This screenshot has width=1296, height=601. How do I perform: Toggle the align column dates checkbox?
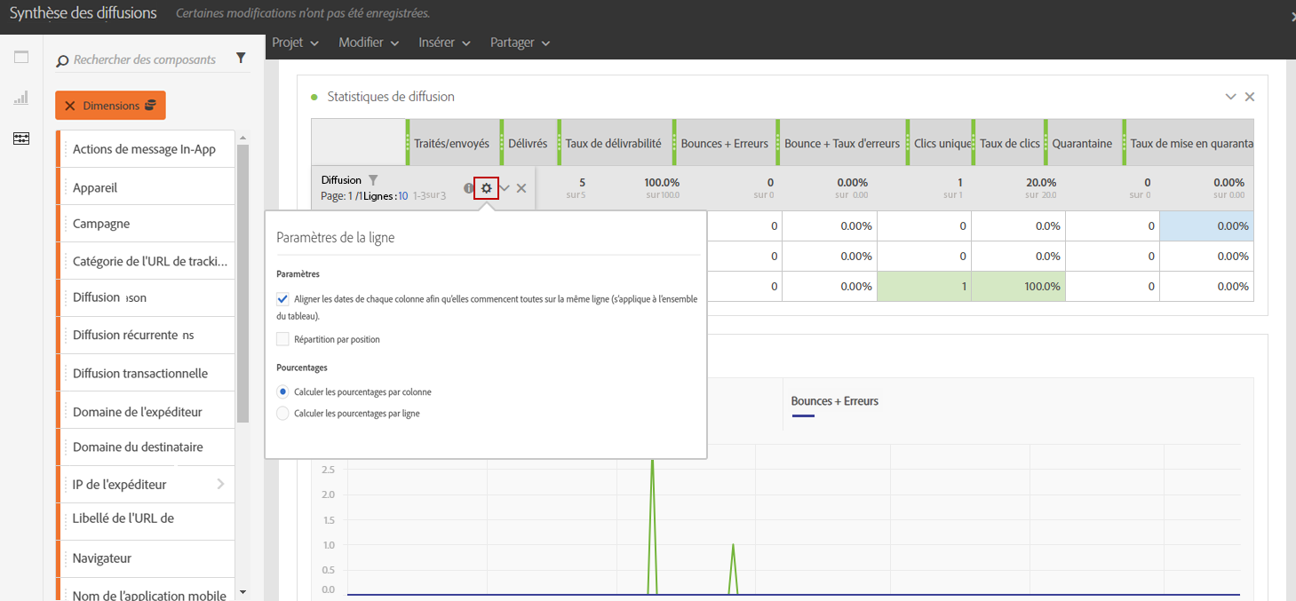click(x=282, y=299)
